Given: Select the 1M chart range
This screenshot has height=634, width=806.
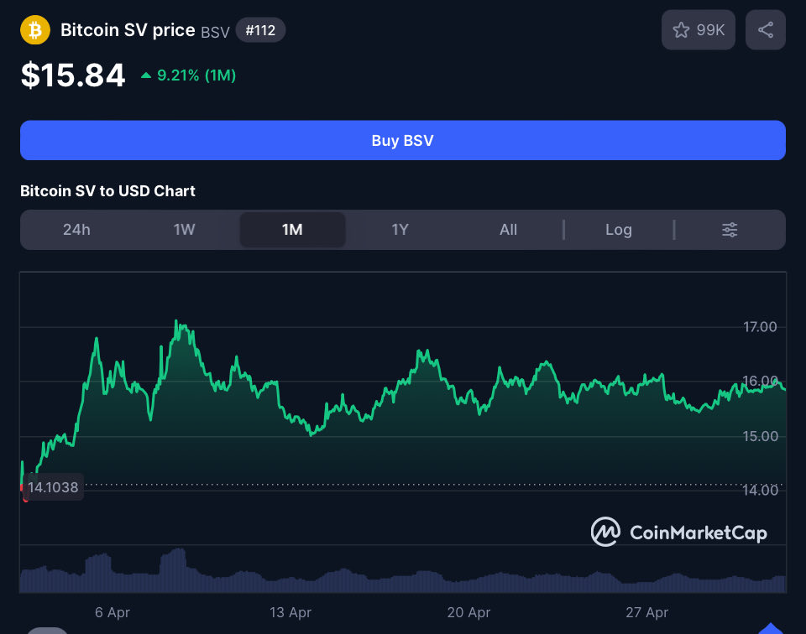Looking at the screenshot, I should coord(292,230).
